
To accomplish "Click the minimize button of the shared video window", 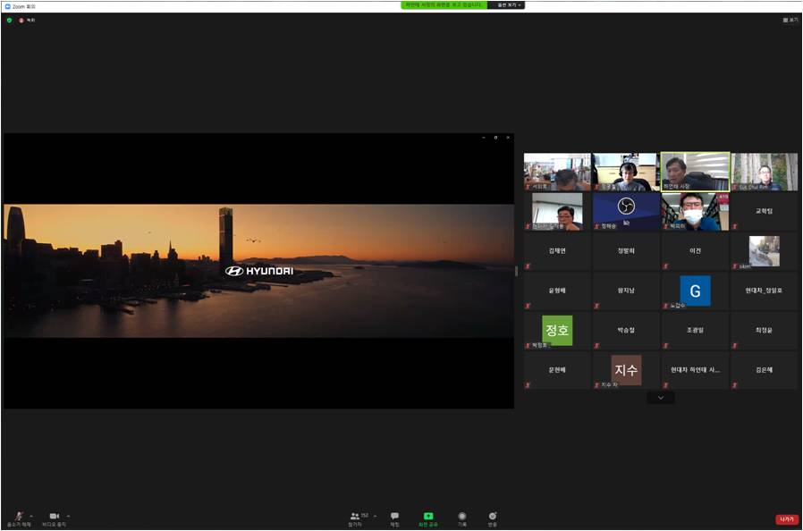I will pyautogui.click(x=484, y=138).
